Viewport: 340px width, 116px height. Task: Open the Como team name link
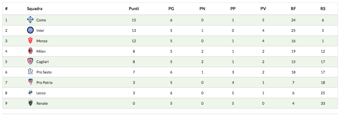(x=41, y=20)
